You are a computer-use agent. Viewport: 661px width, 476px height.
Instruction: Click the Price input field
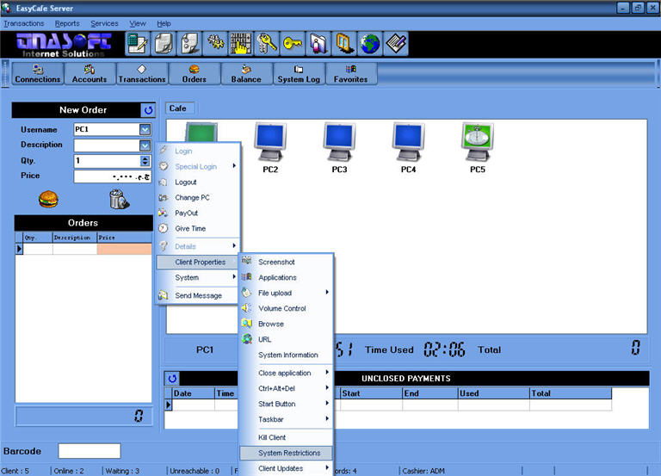click(x=113, y=176)
